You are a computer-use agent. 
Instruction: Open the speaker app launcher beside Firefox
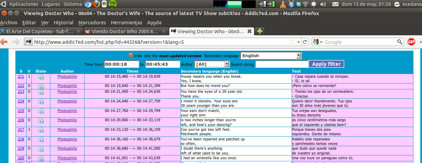click(x=104, y=4)
